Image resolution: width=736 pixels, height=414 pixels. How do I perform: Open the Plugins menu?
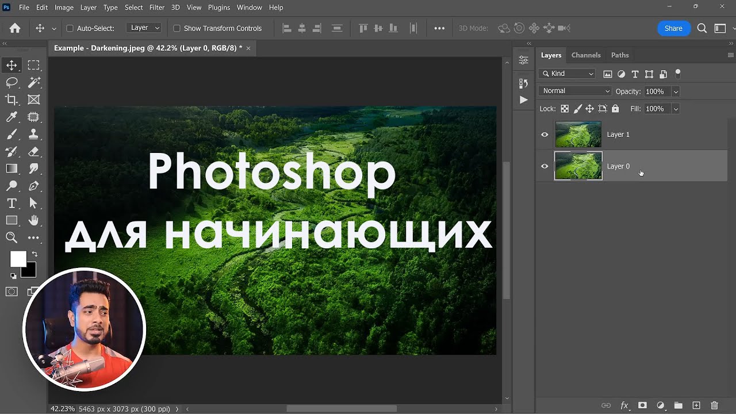pyautogui.click(x=219, y=7)
